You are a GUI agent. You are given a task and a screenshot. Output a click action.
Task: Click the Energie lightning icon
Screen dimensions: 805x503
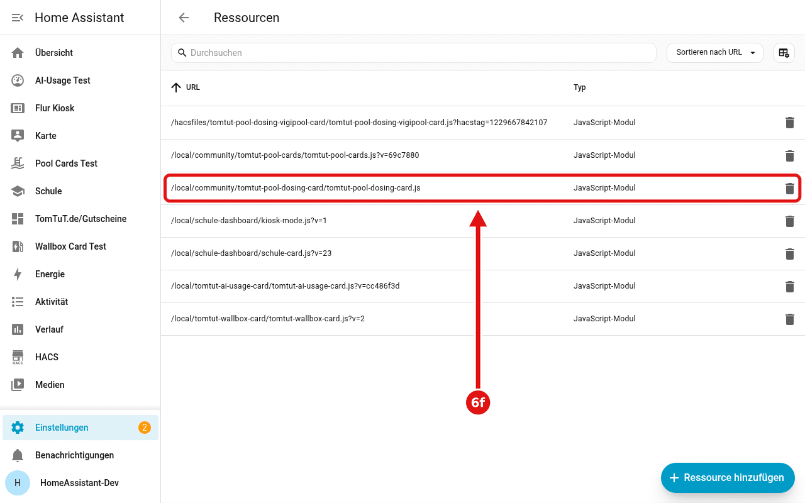18,274
